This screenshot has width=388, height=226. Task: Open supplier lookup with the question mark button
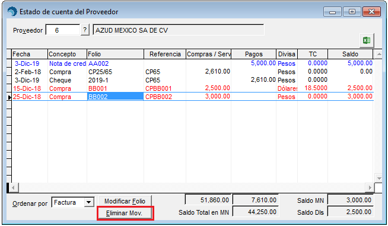85,30
